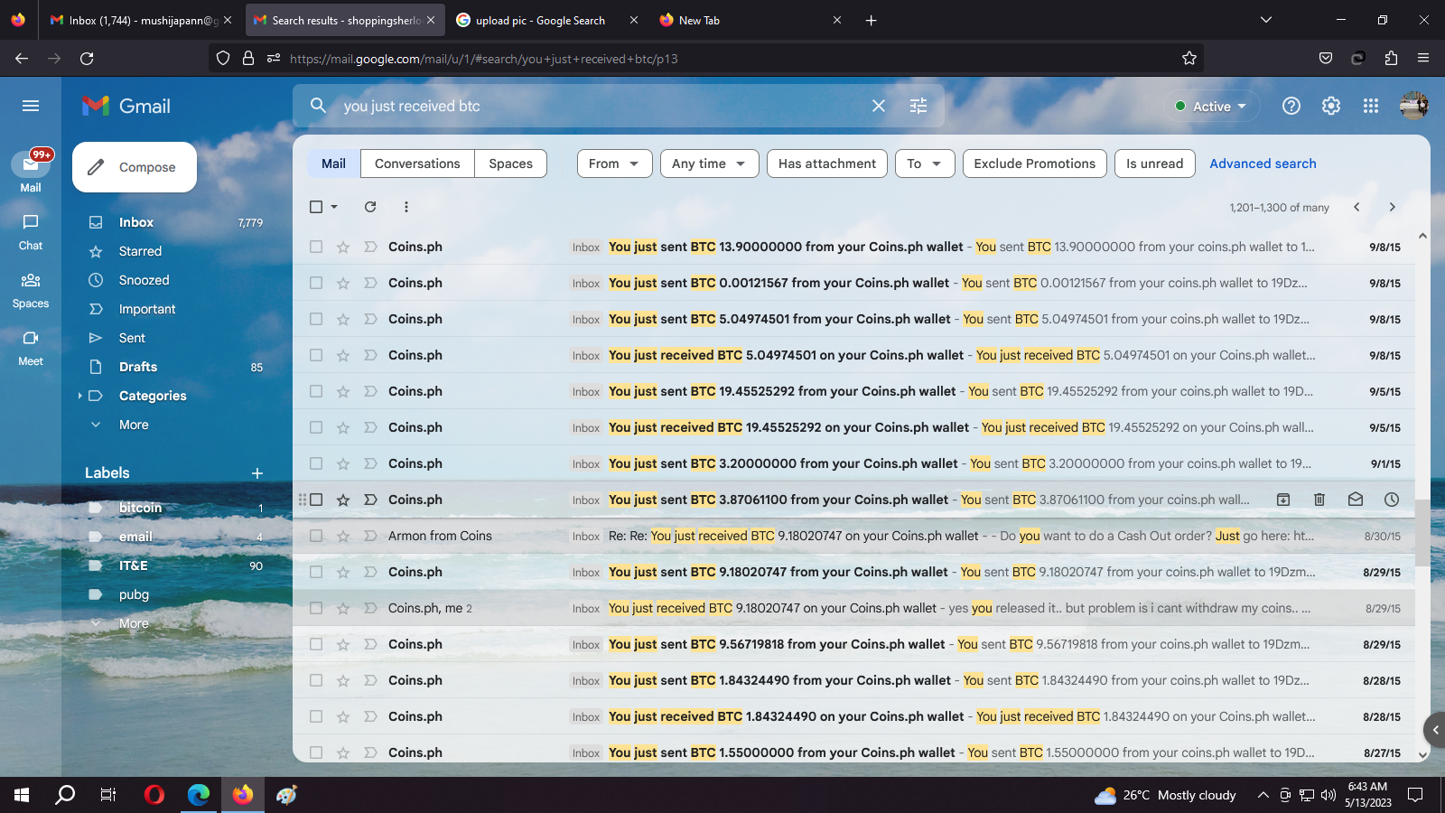The image size is (1445, 813).
Task: Switch to the Spaces search tab
Action: pyautogui.click(x=510, y=164)
